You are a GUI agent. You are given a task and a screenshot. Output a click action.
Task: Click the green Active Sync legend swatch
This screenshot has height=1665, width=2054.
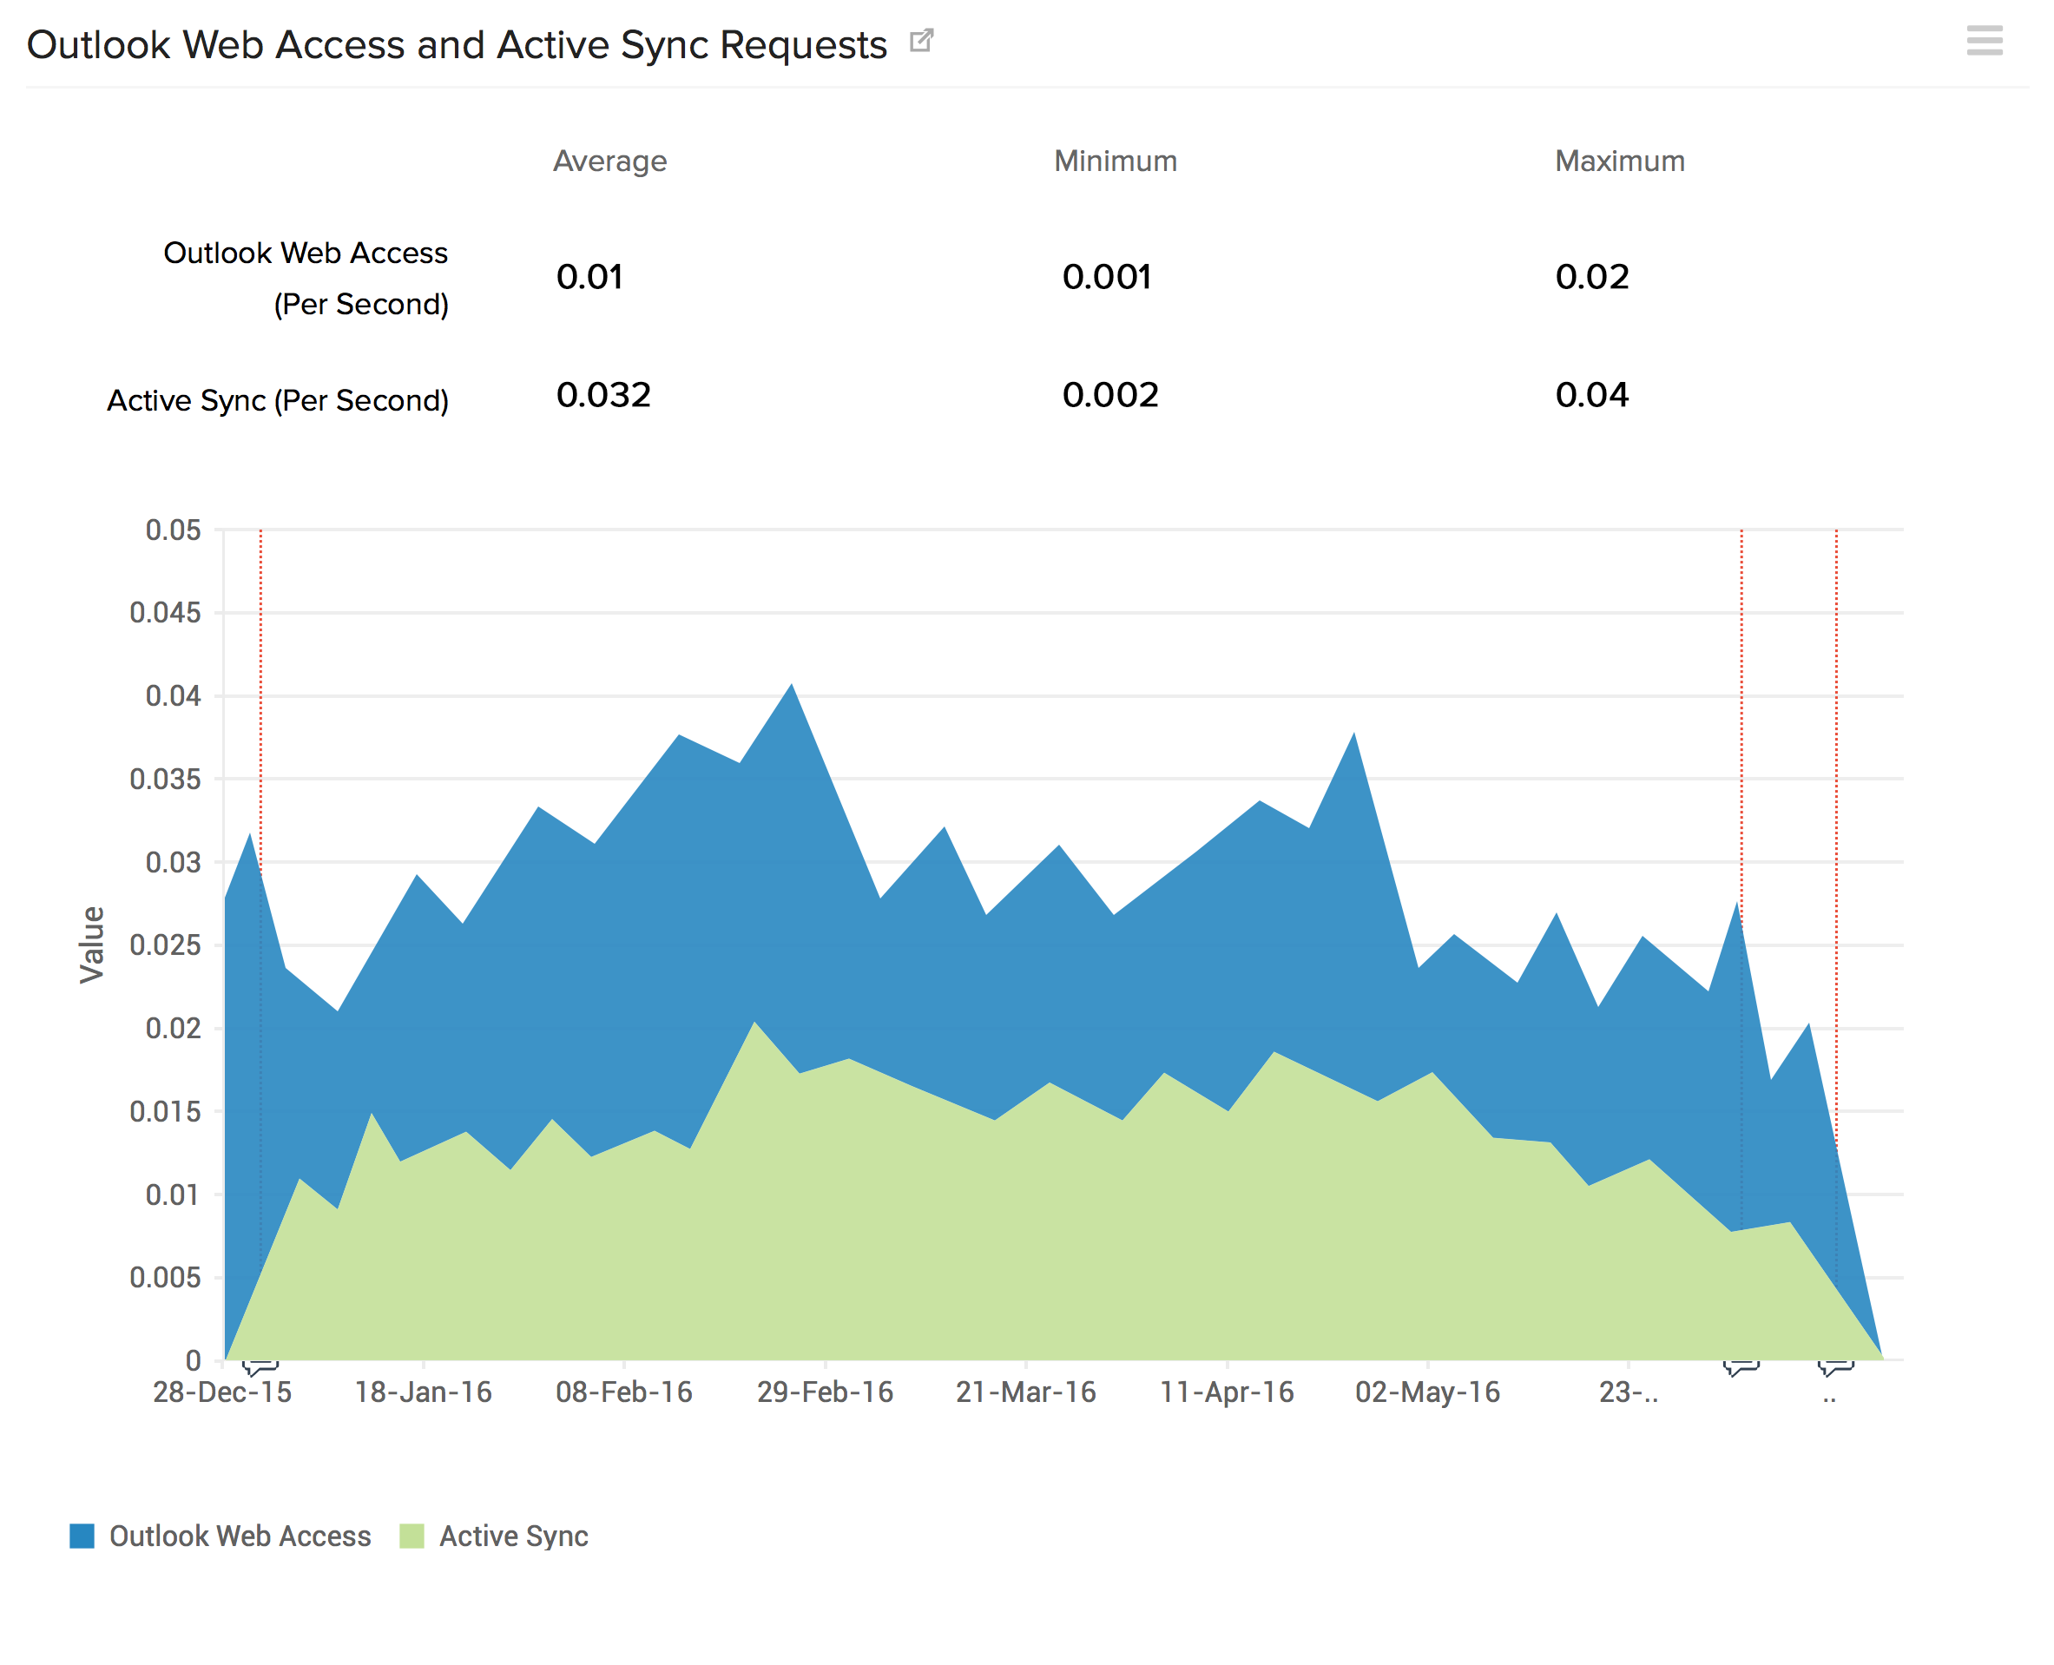pos(412,1536)
